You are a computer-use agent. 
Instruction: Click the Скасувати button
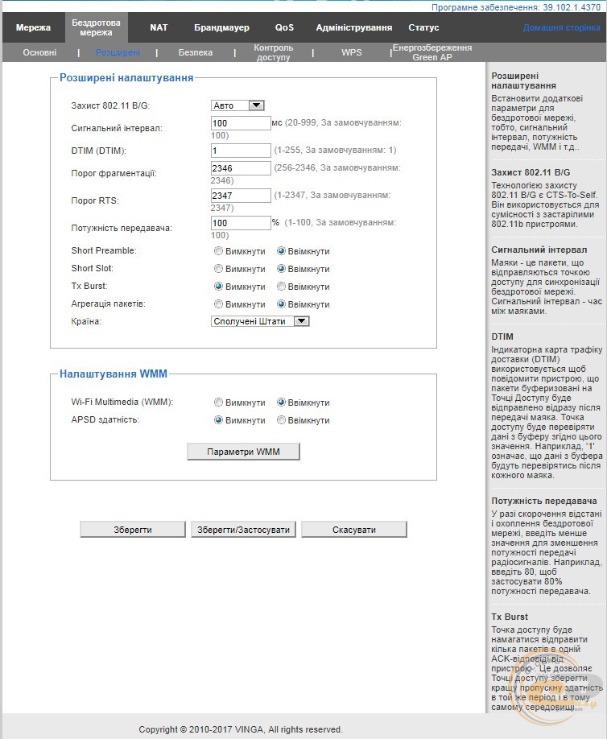354,529
